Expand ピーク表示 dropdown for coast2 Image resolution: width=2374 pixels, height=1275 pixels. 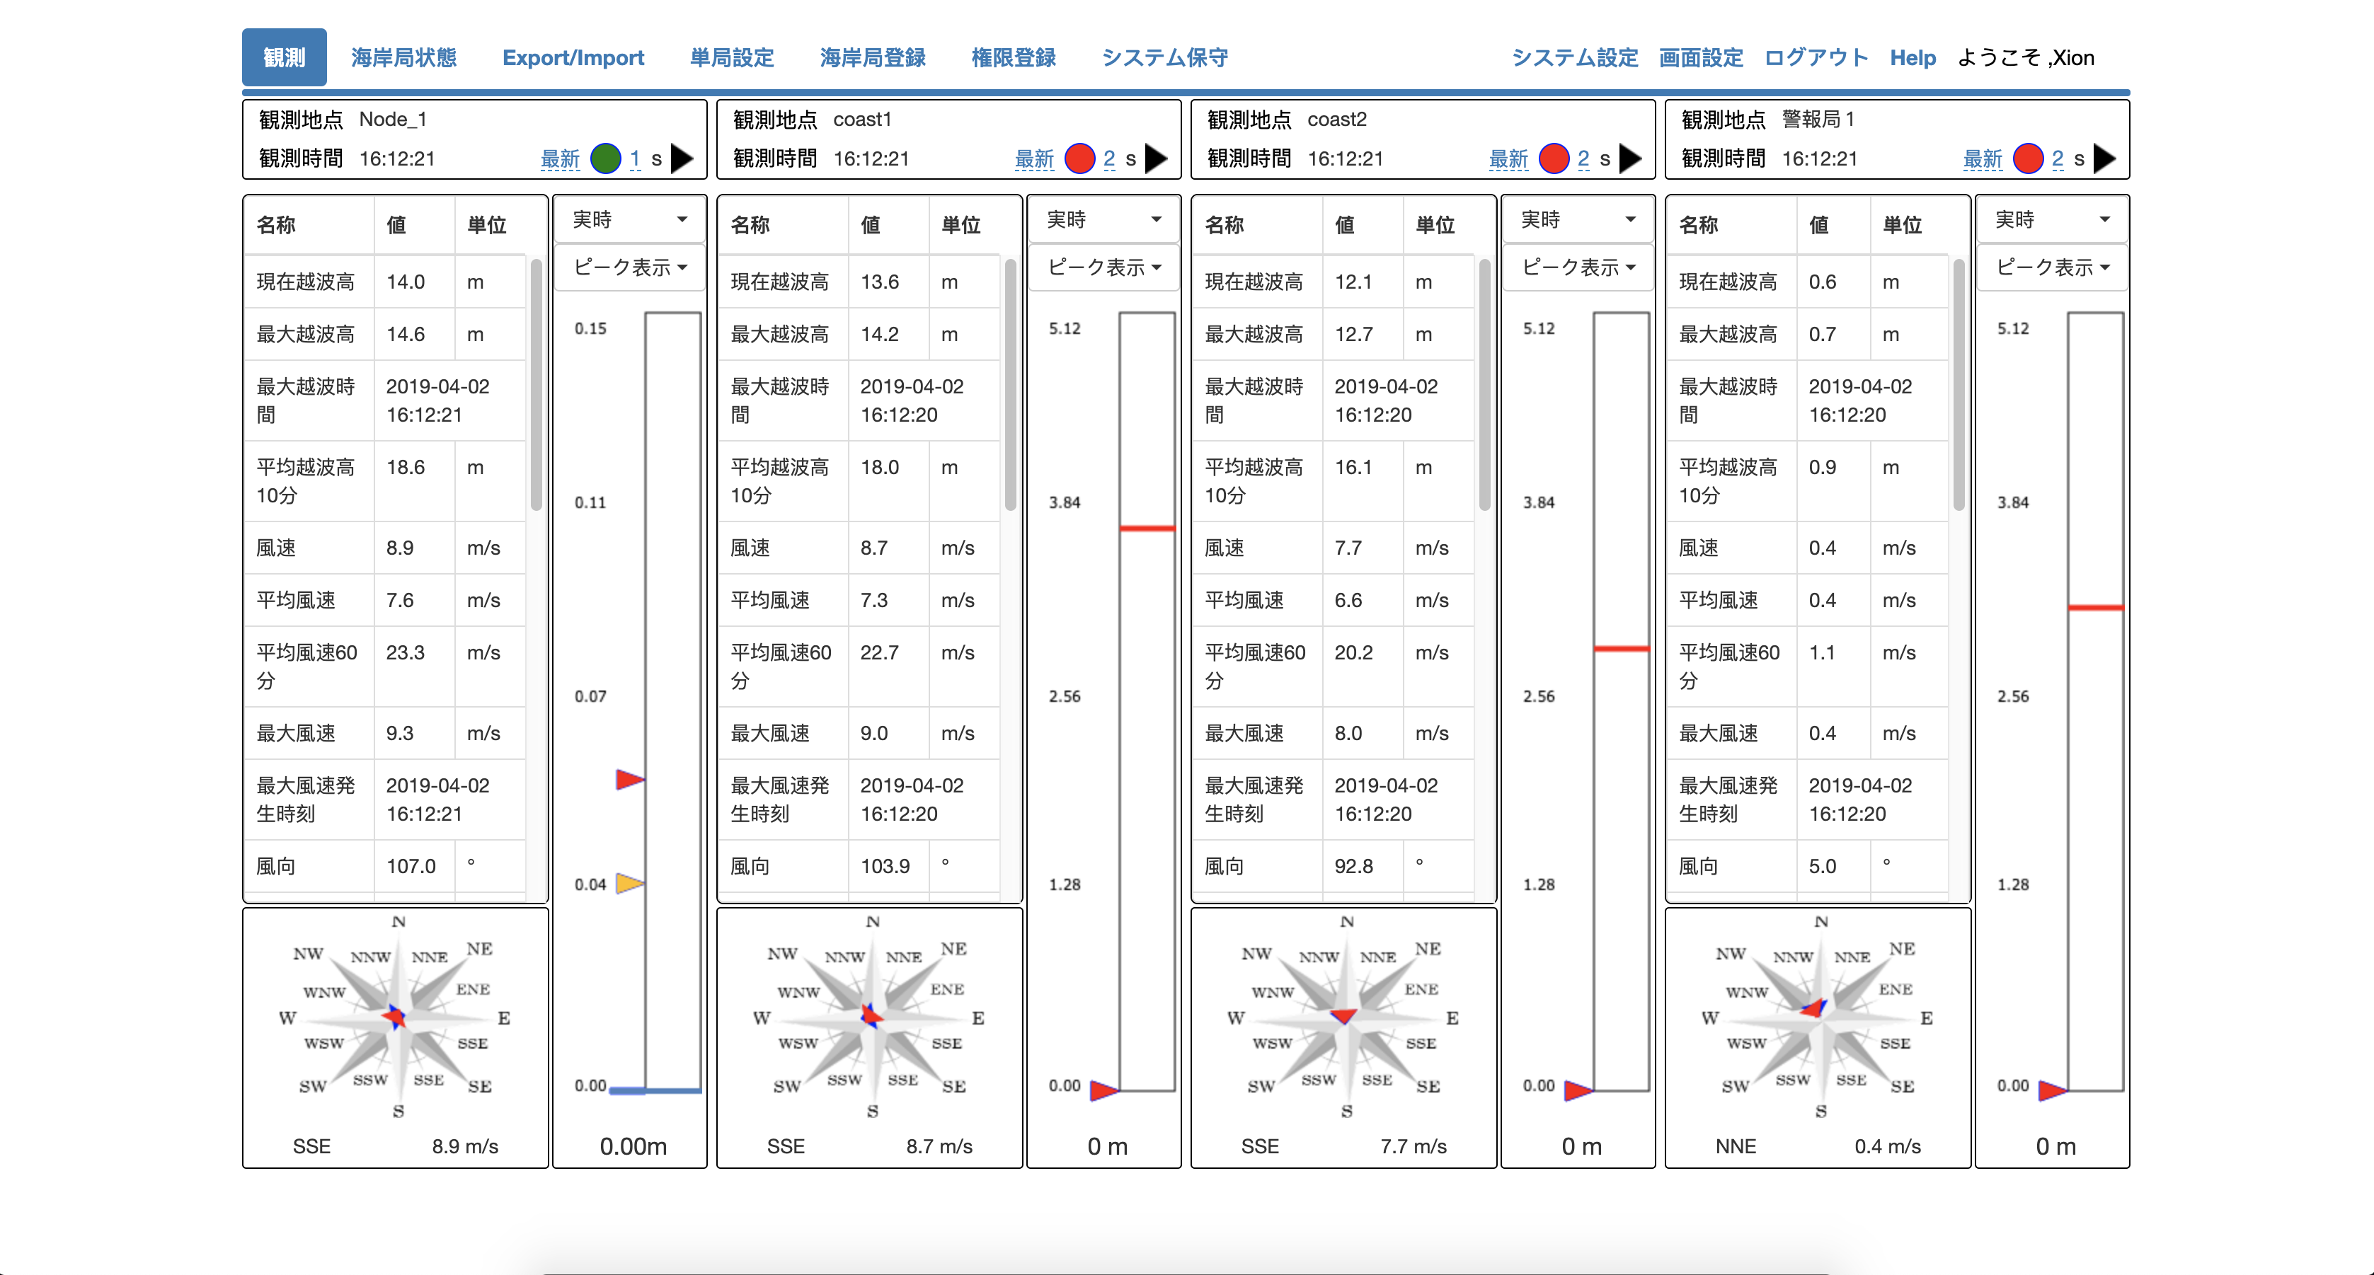click(1578, 267)
